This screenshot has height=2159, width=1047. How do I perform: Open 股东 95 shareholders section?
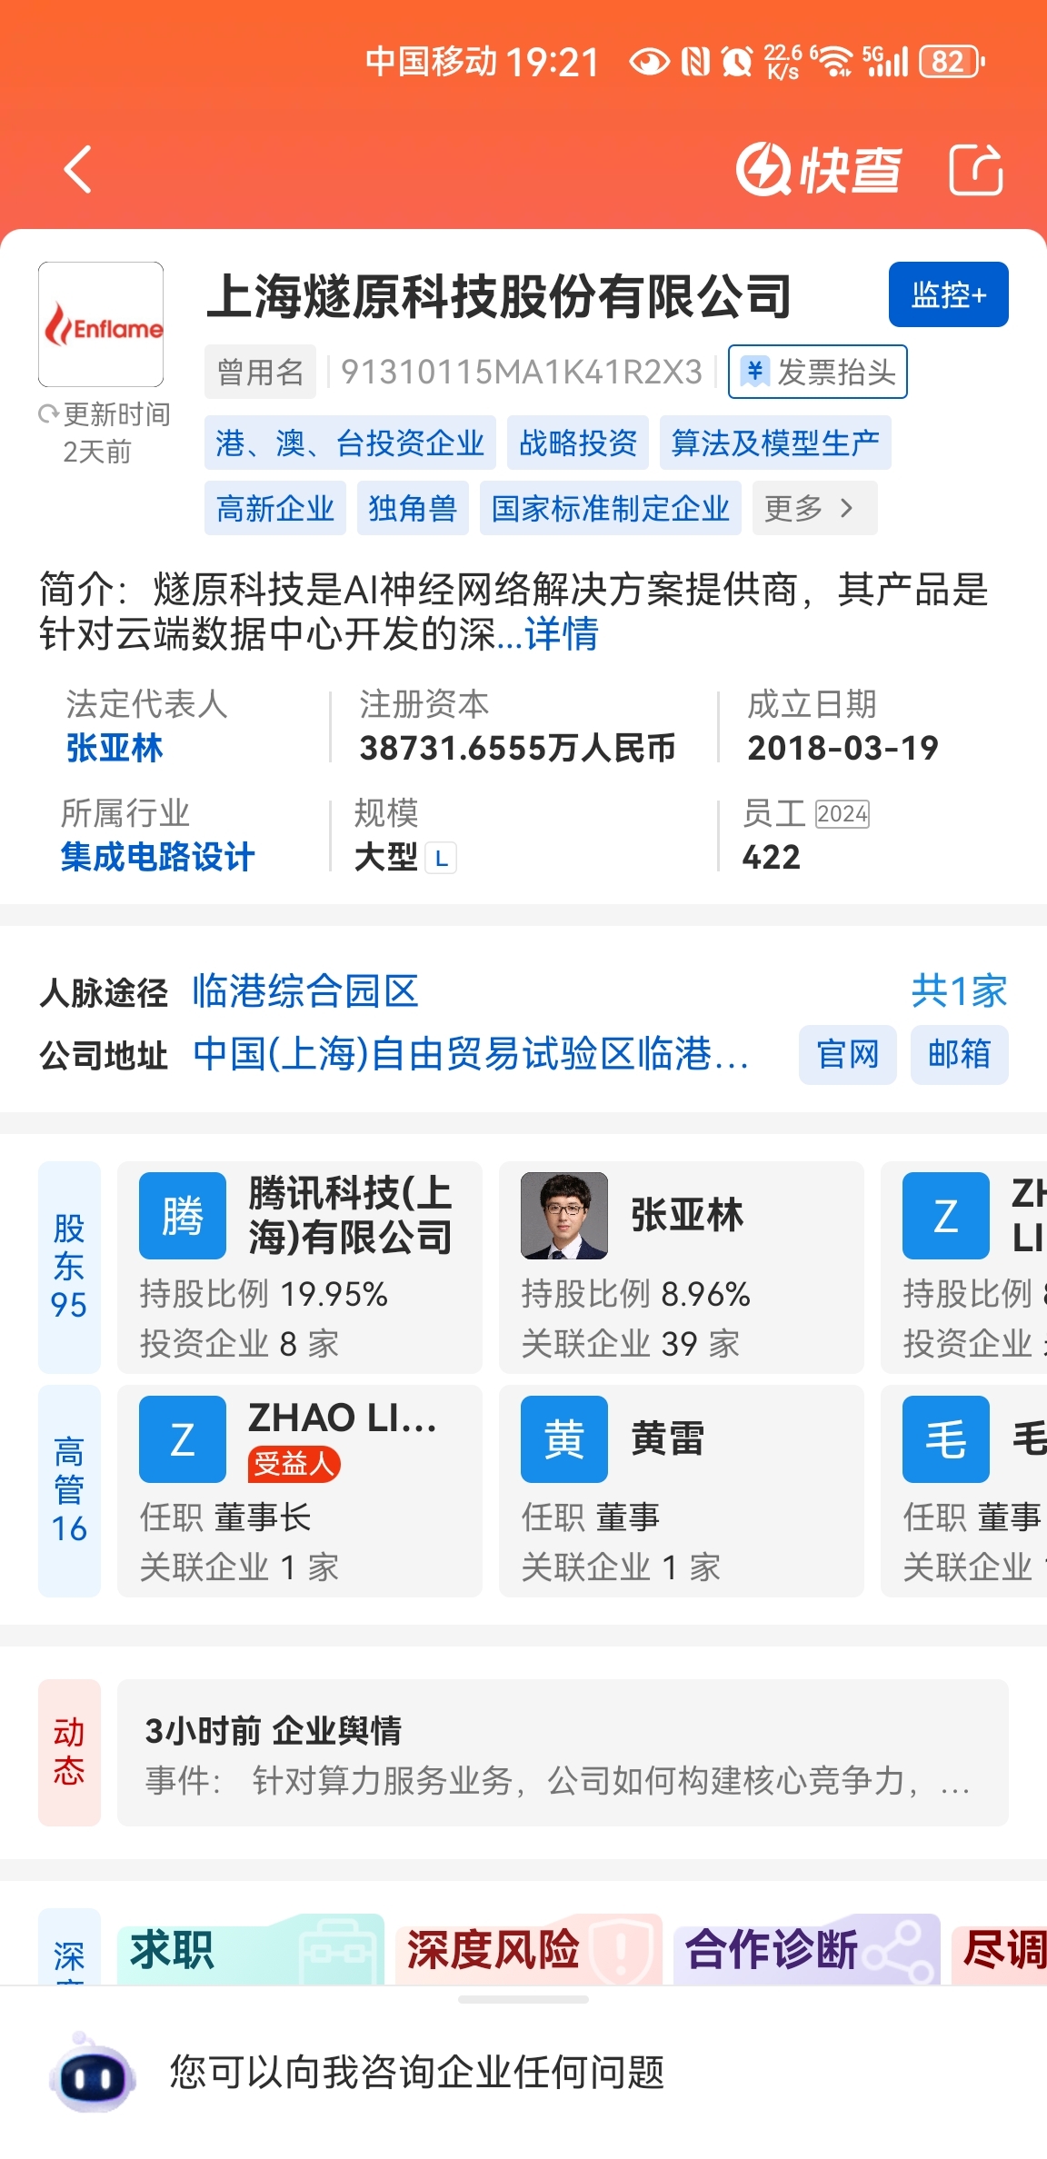point(69,1267)
